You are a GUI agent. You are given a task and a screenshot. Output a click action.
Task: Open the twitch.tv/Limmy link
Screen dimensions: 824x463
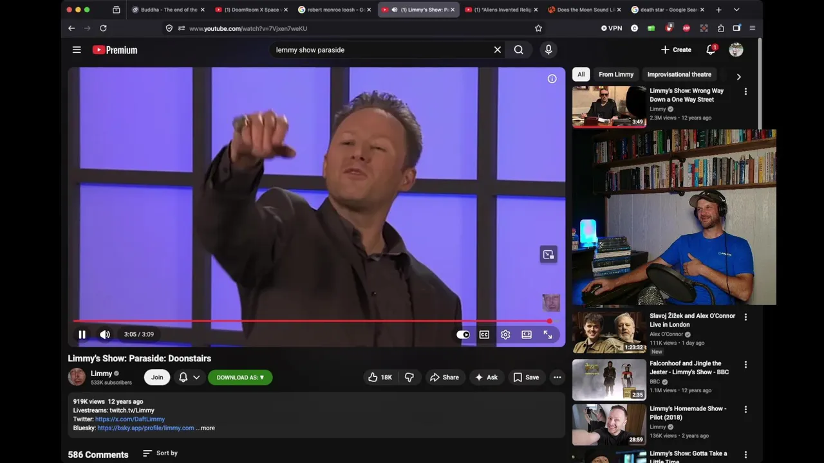point(131,410)
